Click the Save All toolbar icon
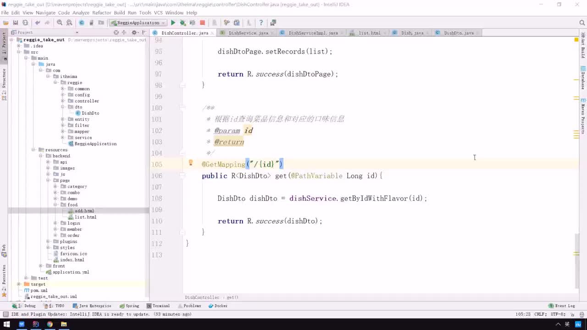 tap(16, 22)
